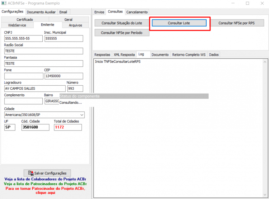Image resolution: width=269 pixels, height=199 pixels.
Task: Open the Dados tab
Action: pyautogui.click(x=214, y=55)
